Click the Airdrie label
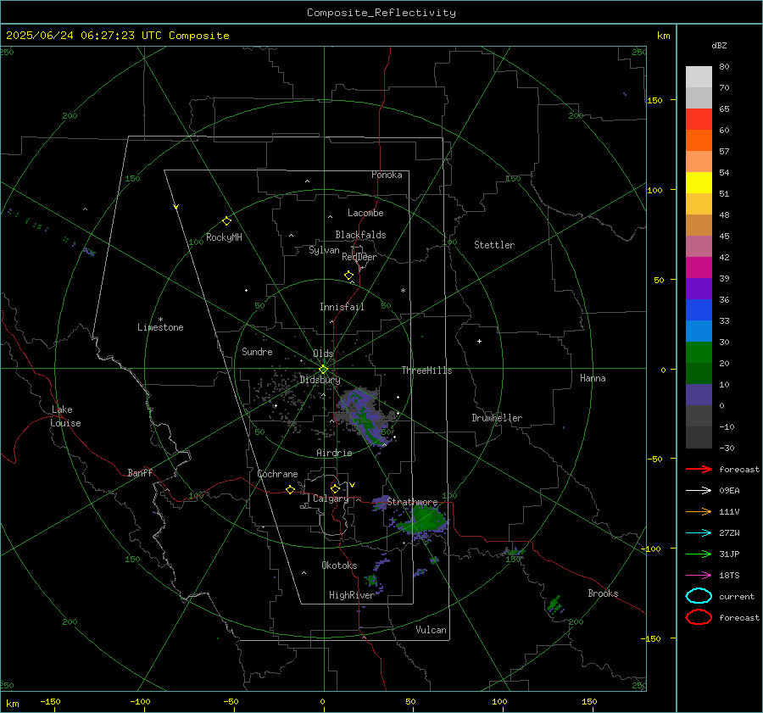The height and width of the screenshot is (713, 763). (x=334, y=453)
